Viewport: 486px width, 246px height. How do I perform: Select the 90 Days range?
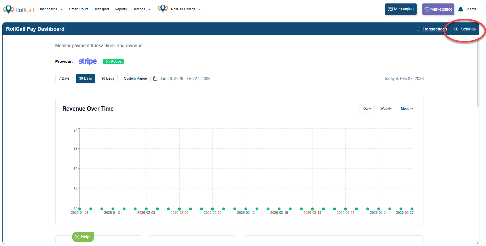coord(107,78)
